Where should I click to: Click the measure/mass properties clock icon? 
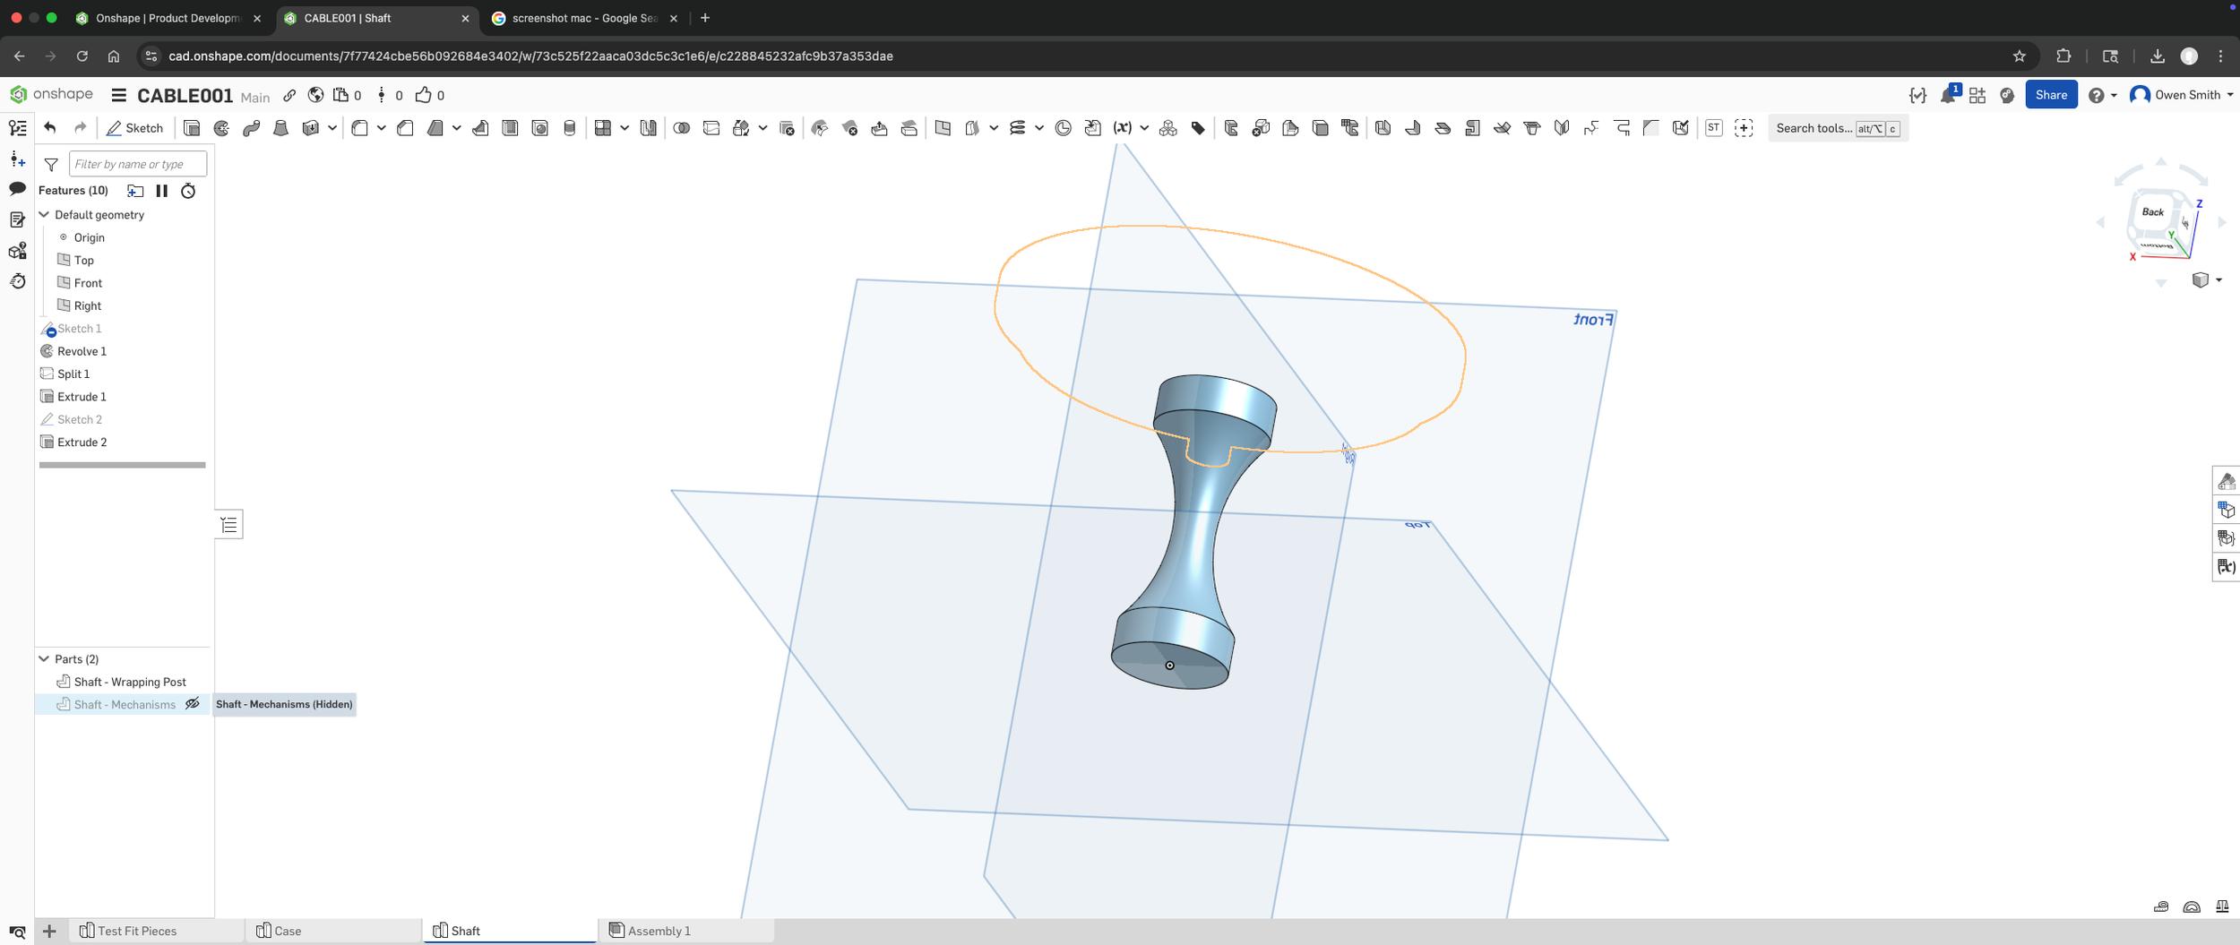click(x=18, y=281)
